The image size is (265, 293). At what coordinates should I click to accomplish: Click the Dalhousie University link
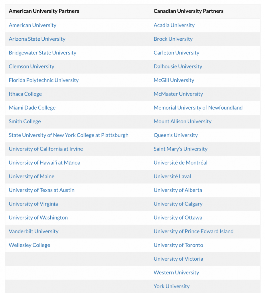click(x=178, y=66)
